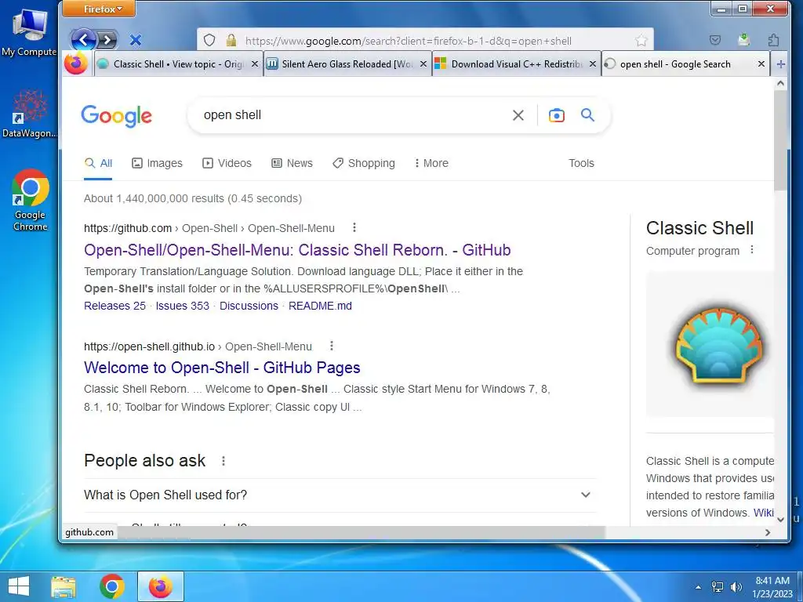The image size is (803, 602).
Task: Click the horizontal scrollbar right arrow
Action: (x=767, y=532)
